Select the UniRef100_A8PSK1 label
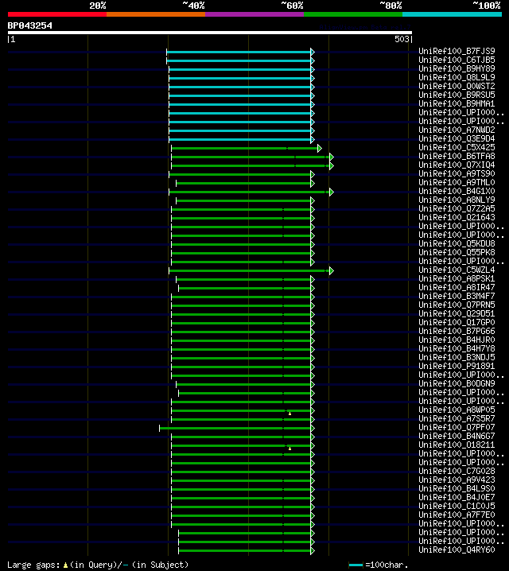 click(x=457, y=278)
